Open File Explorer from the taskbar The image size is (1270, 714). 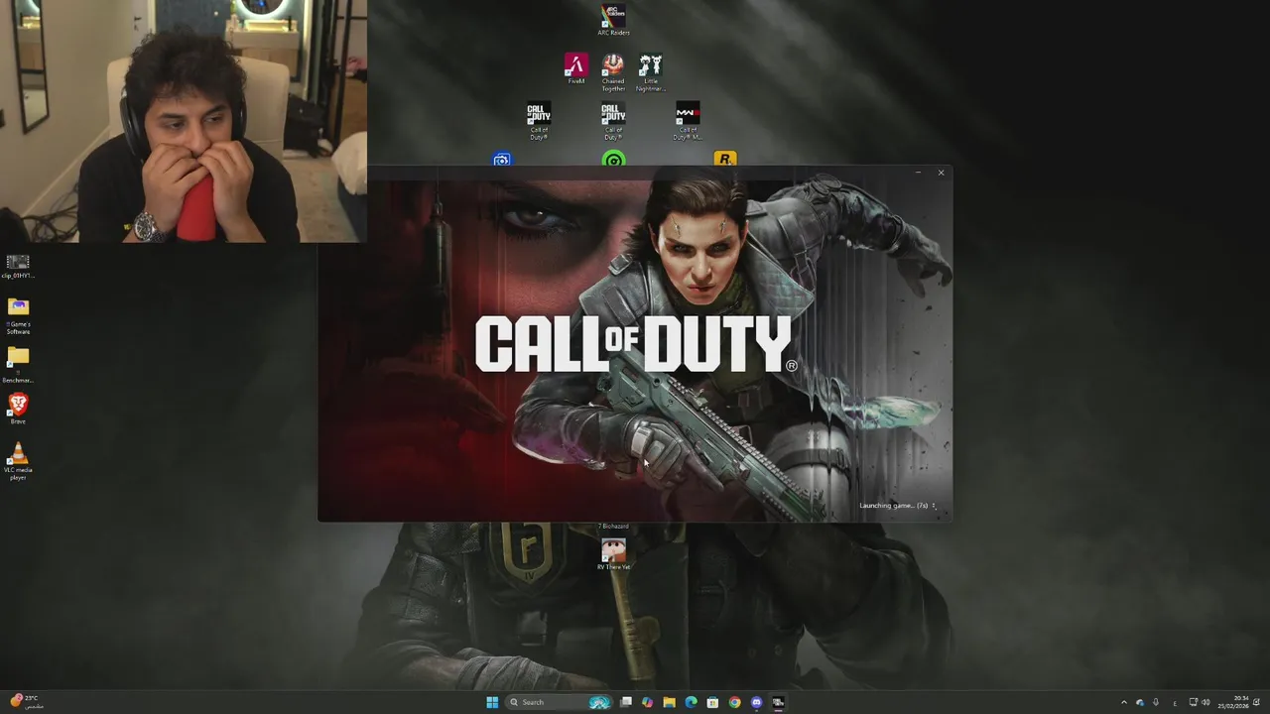coord(670,702)
